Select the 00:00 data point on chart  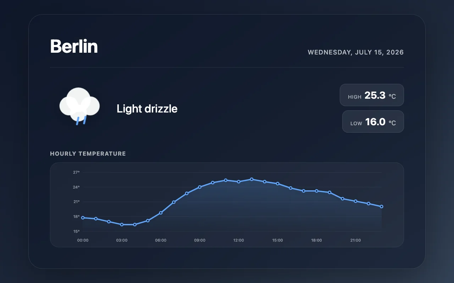(83, 218)
